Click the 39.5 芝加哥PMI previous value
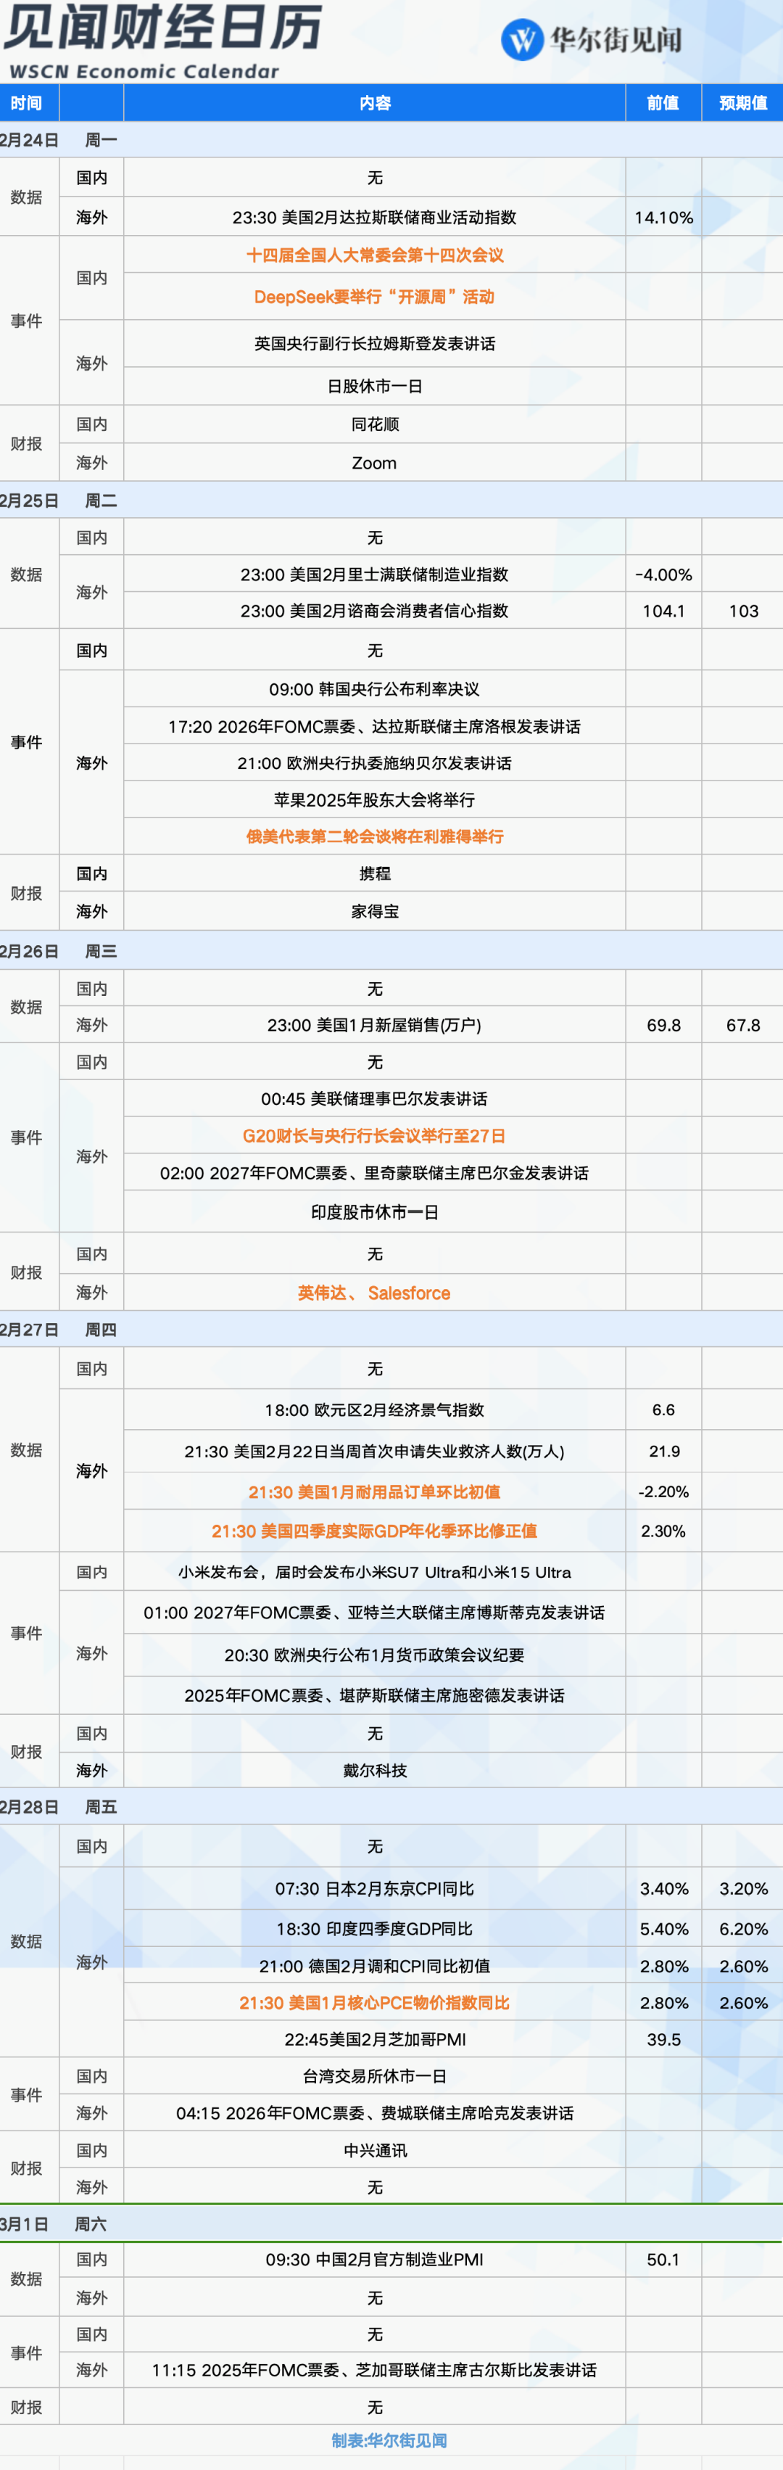Image resolution: width=783 pixels, height=2470 pixels. [x=663, y=2040]
